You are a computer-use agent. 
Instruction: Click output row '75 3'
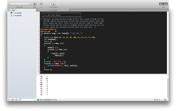click(44, 93)
